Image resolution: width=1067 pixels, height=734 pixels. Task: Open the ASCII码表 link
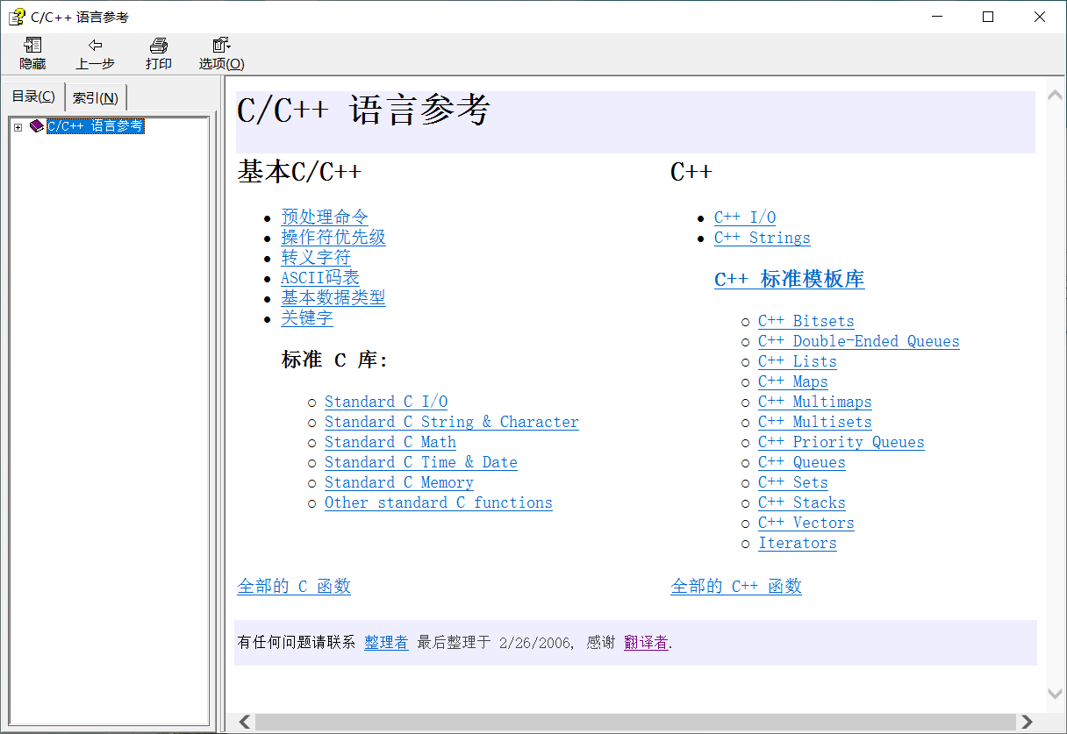click(x=319, y=277)
